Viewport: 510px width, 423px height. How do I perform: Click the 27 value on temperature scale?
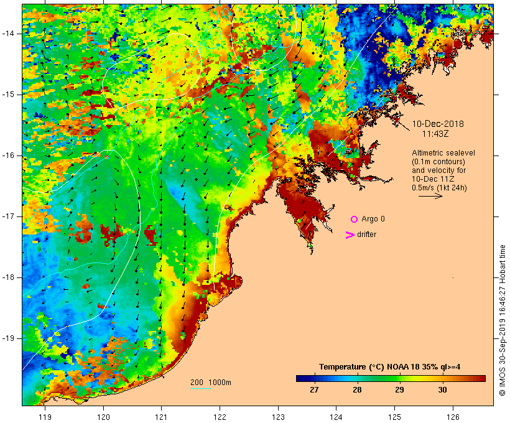pos(314,390)
